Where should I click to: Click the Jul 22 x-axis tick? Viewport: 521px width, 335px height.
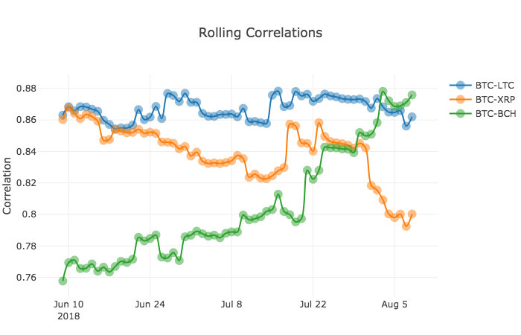pyautogui.click(x=313, y=304)
